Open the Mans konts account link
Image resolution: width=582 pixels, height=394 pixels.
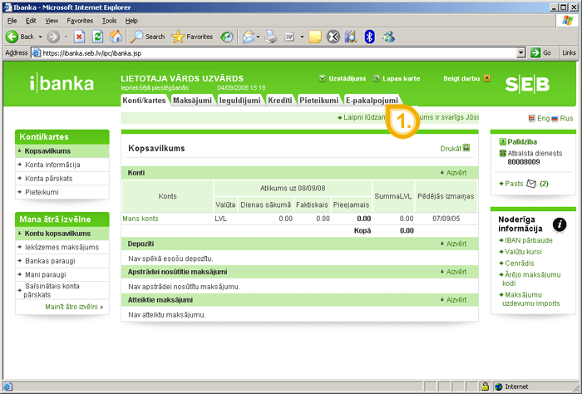141,219
